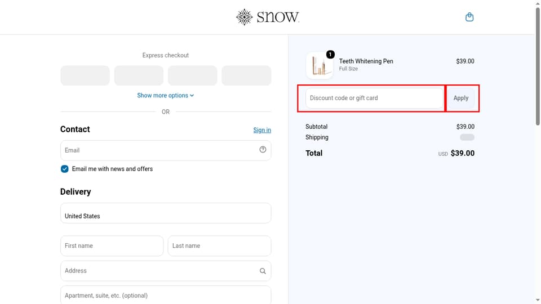Screen dimensions: 541x304
Task: Focus the Discount code or gift card field
Action: pos(374,98)
